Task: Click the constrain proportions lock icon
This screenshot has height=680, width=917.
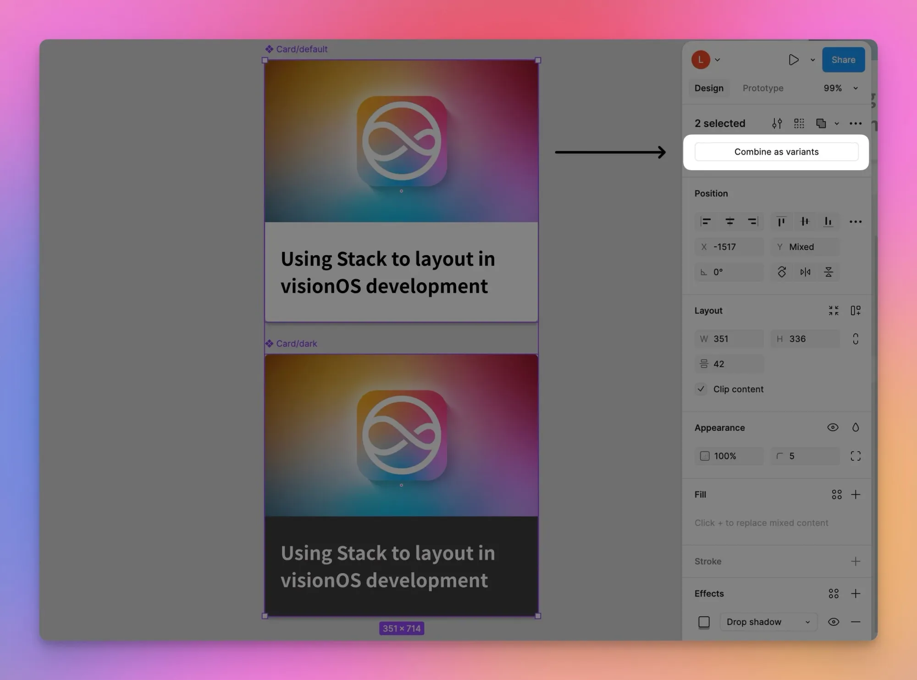Action: 856,339
